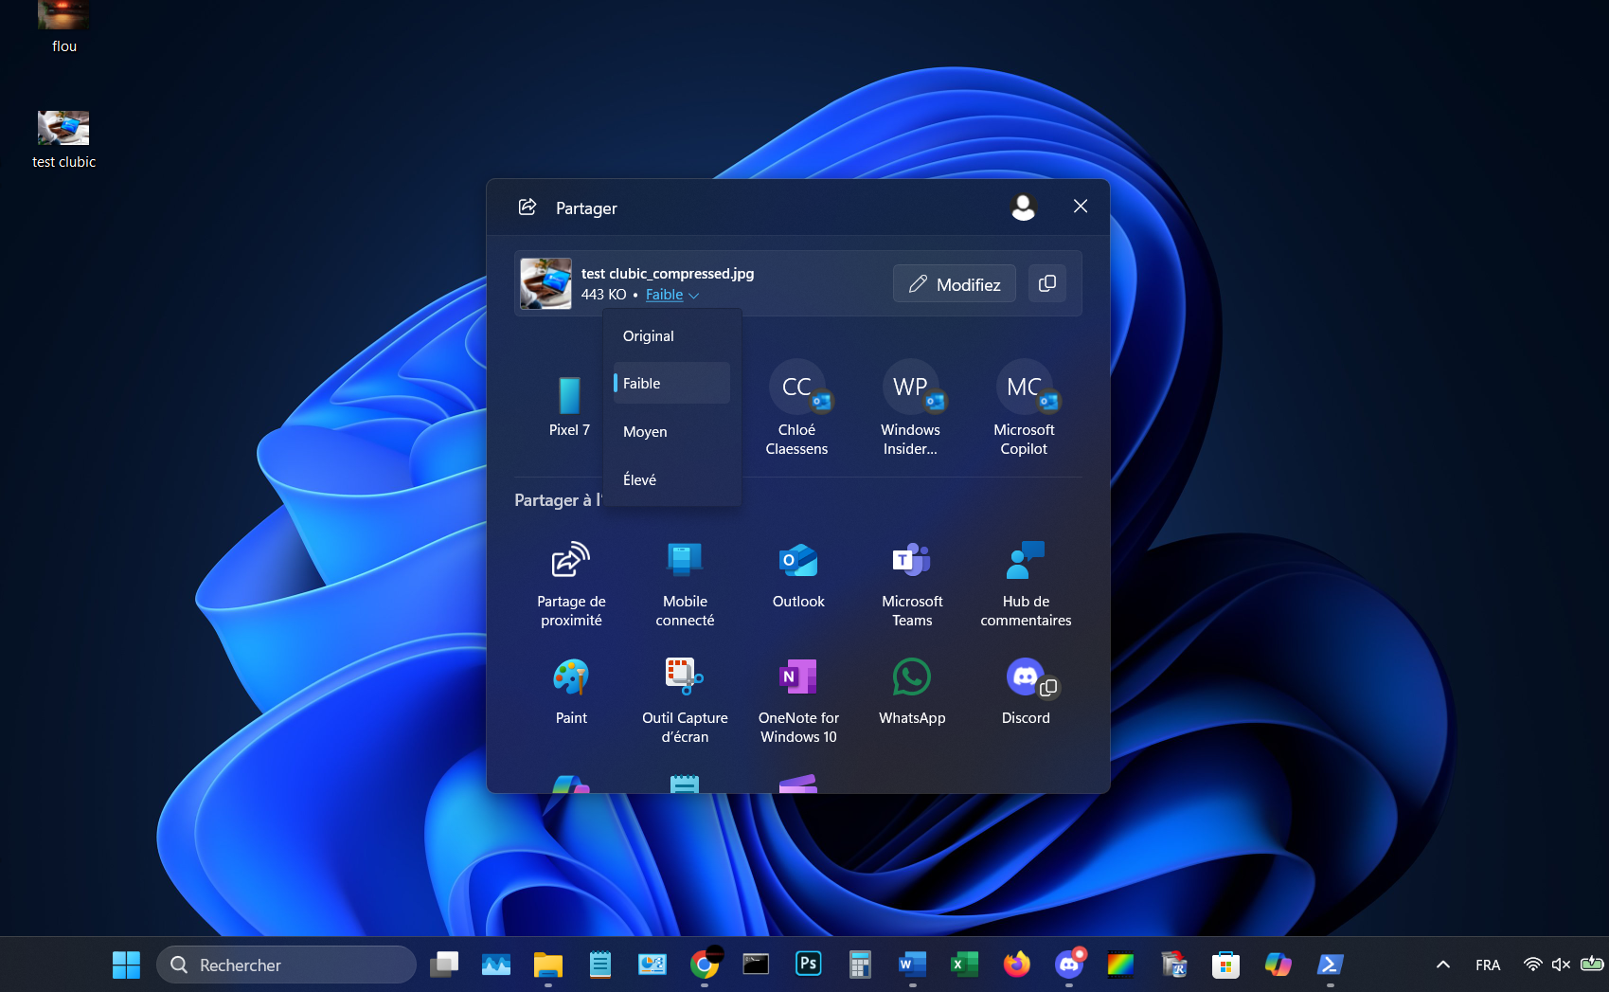Open the account profile icon in Partager
Screen dimensions: 1609x992
(x=1023, y=207)
